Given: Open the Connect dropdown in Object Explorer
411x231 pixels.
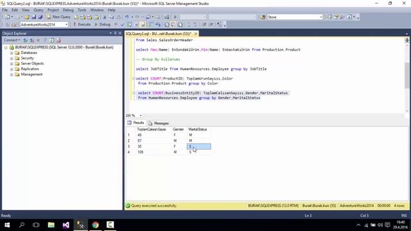Looking at the screenshot, I should pos(12,40).
